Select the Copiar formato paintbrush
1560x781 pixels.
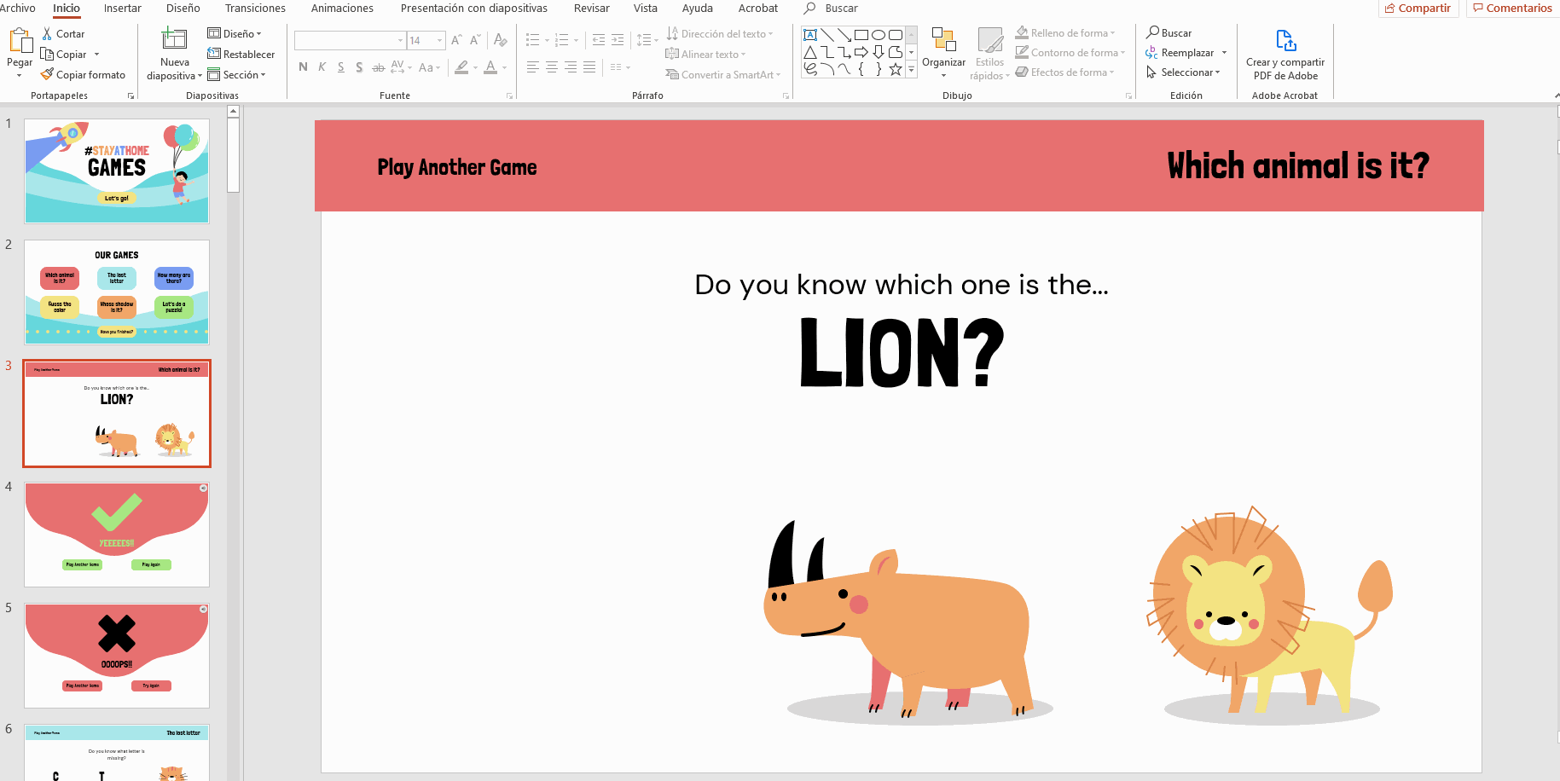pos(48,75)
